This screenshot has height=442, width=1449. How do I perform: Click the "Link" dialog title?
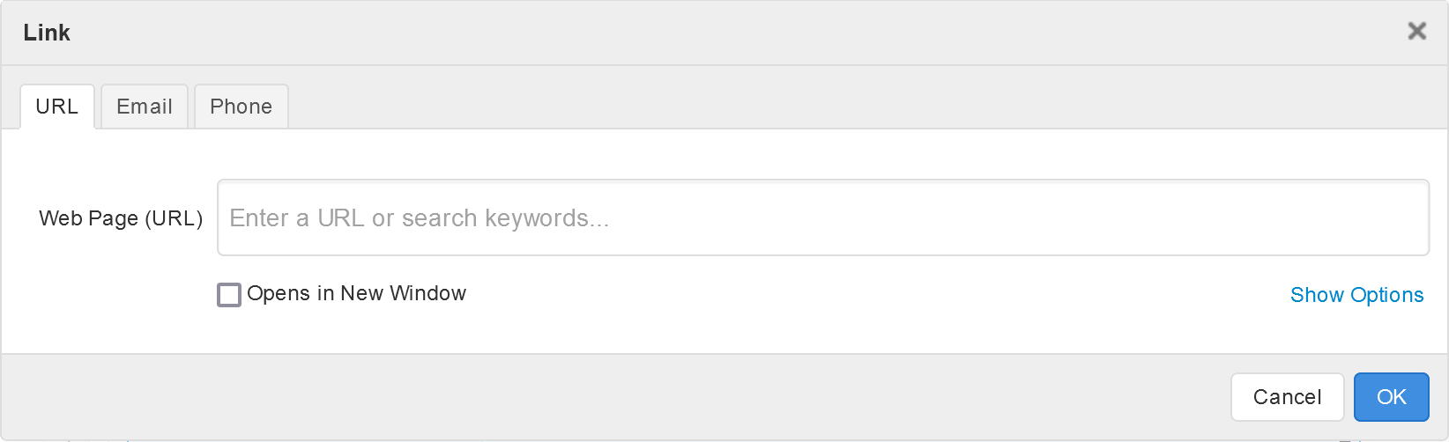pyautogui.click(x=47, y=33)
